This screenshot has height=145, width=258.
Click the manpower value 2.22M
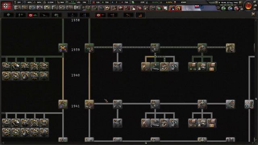(x=50, y=2)
